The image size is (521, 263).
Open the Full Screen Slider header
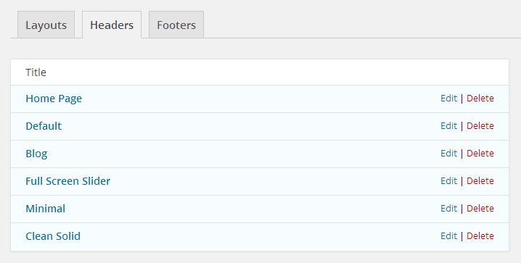(x=67, y=181)
